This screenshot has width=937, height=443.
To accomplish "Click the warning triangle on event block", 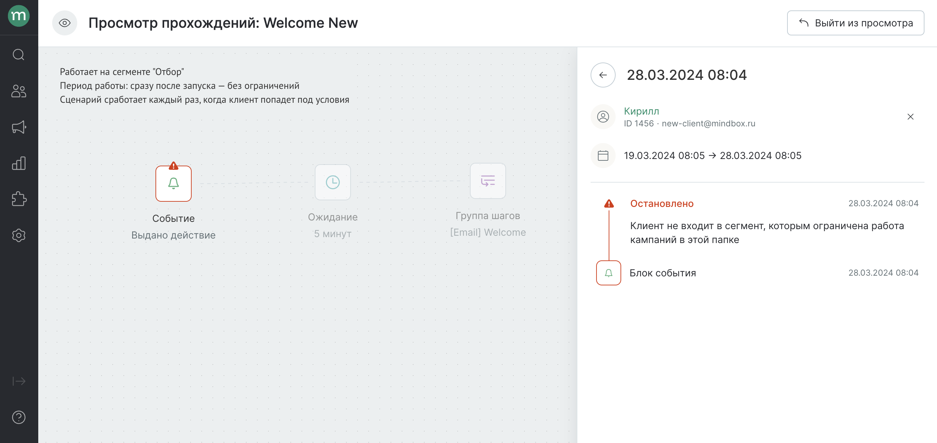I will click(174, 166).
